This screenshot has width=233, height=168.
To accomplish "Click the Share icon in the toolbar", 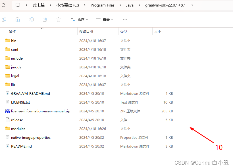I will point(45,19).
